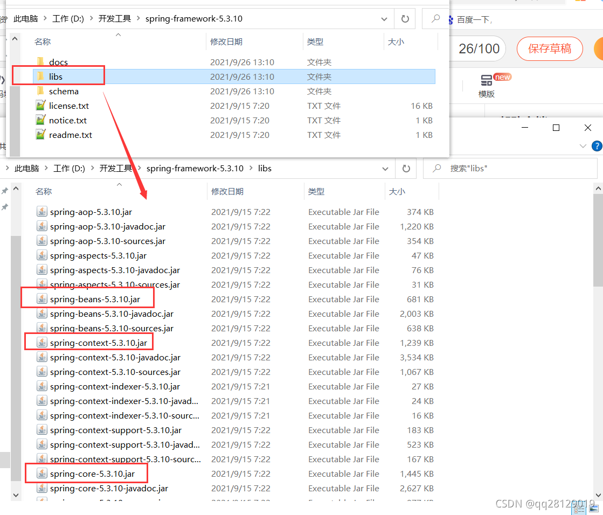
Task: Click the notice.txt file icon
Action: pyautogui.click(x=40, y=120)
